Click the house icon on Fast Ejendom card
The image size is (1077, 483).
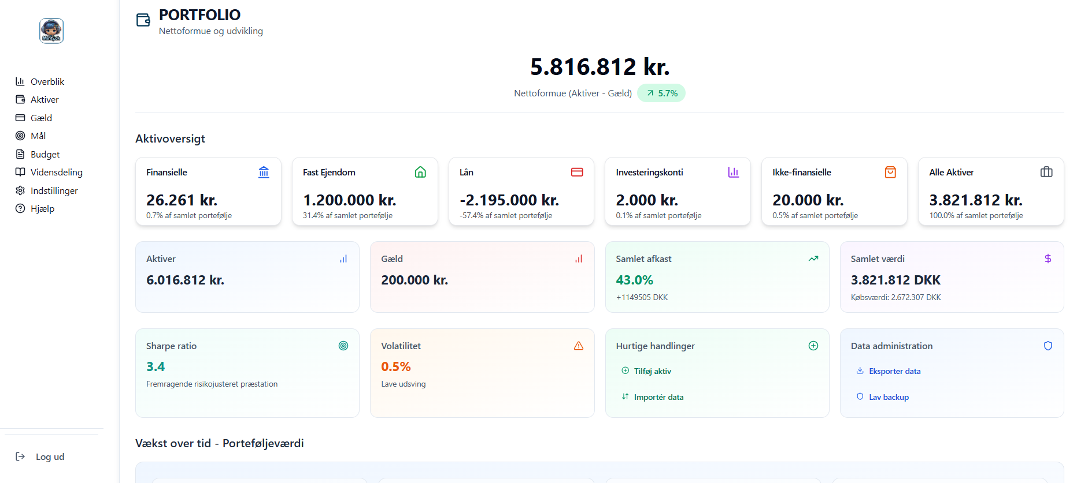pyautogui.click(x=420, y=172)
